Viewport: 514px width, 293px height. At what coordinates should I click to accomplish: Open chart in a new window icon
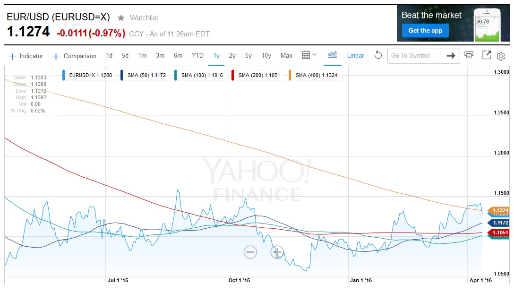(x=487, y=55)
